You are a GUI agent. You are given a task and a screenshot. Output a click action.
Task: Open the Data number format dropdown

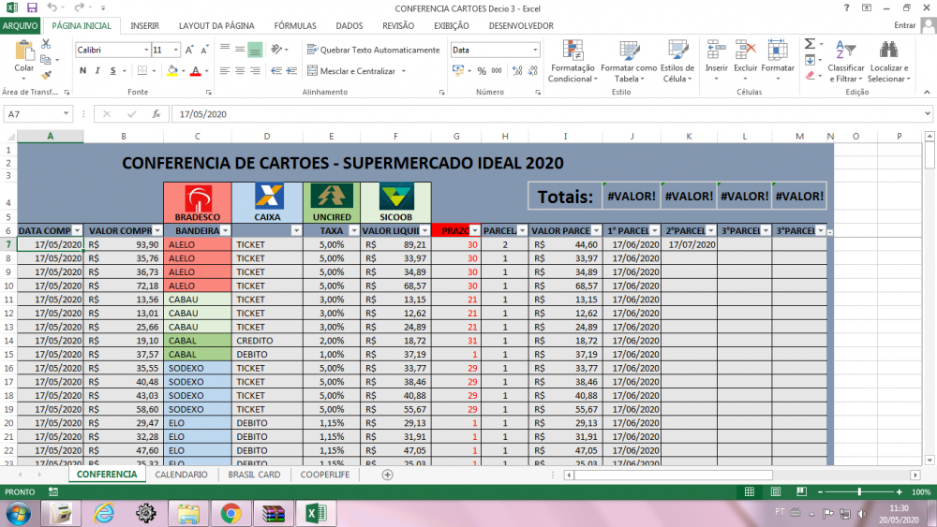[x=535, y=50]
